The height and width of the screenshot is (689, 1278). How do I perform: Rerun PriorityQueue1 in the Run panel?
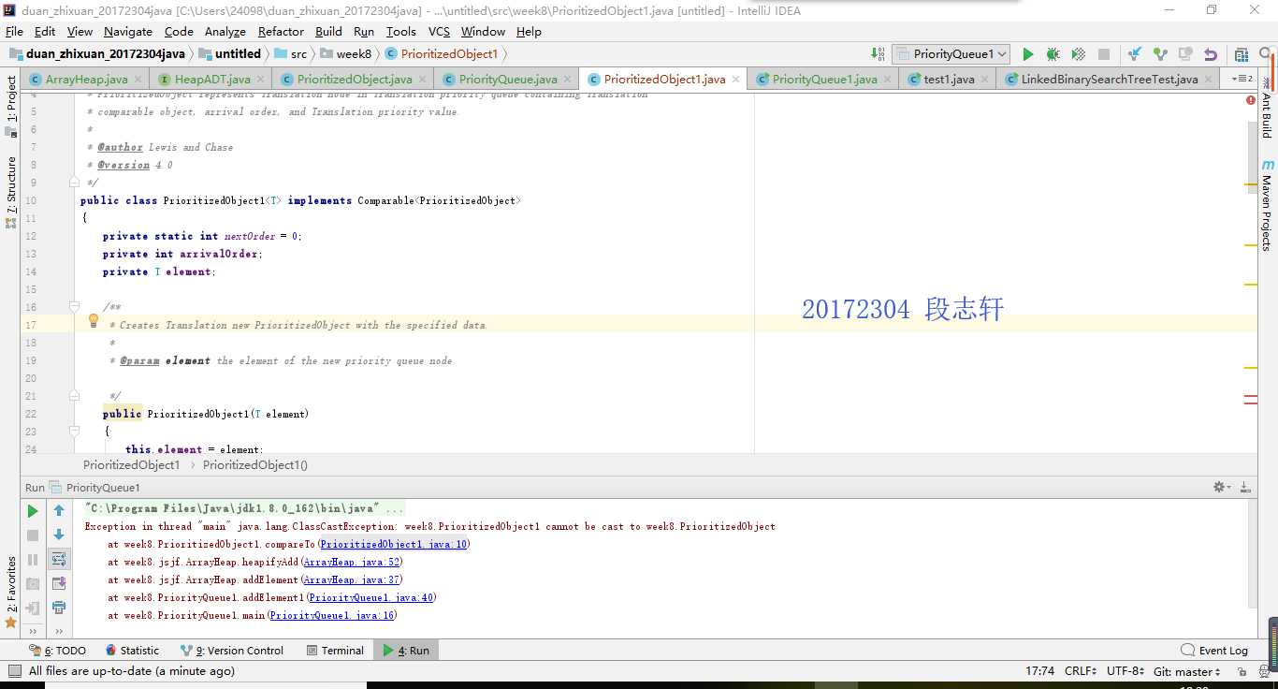coord(33,511)
